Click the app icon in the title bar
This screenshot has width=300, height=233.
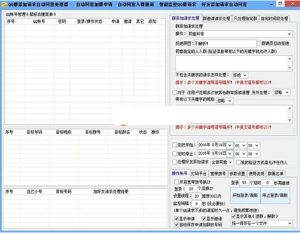pos(3,4)
